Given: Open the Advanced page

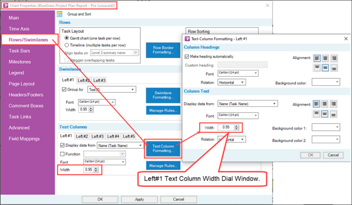Looking at the screenshot, I should (x=19, y=128).
